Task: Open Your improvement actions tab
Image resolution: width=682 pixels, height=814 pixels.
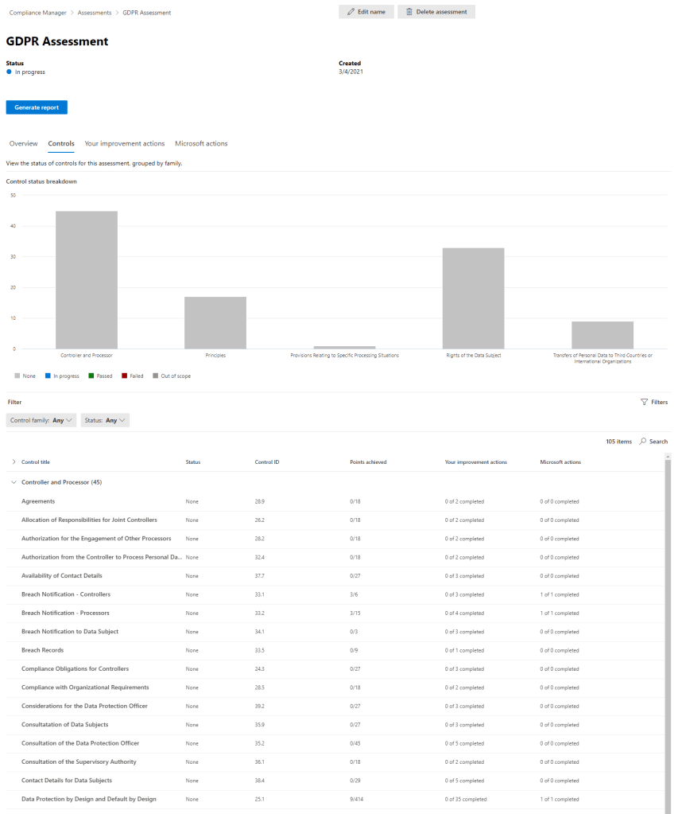Action: 125,144
